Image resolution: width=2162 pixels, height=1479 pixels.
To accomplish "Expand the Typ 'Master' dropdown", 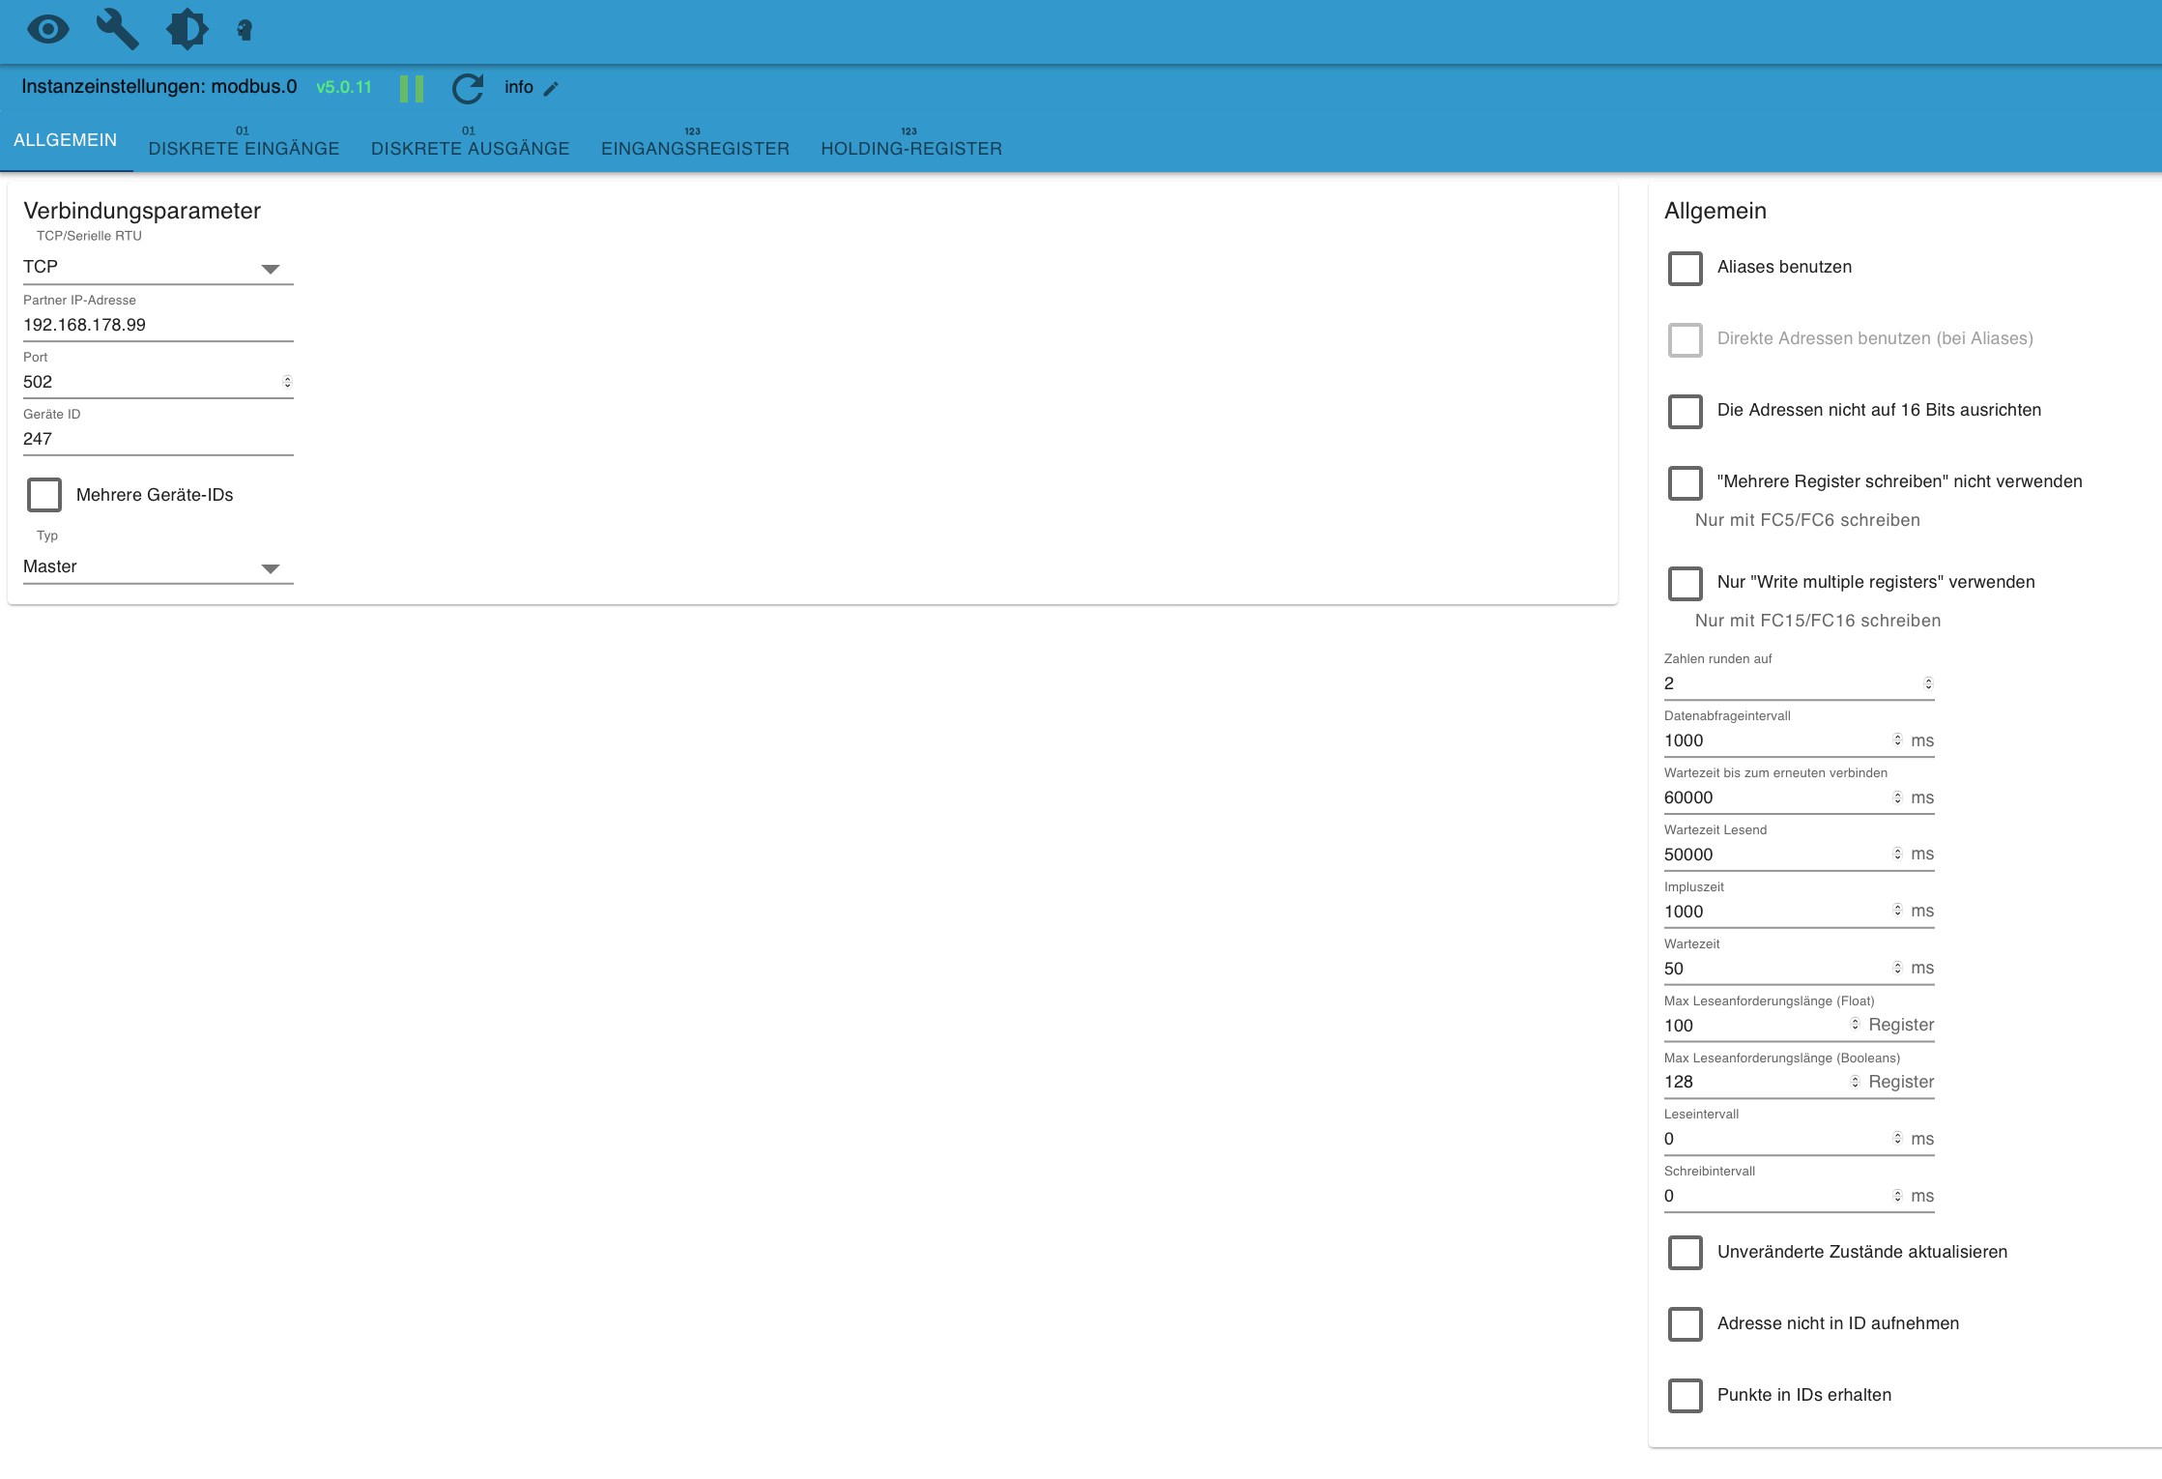I will (157, 567).
